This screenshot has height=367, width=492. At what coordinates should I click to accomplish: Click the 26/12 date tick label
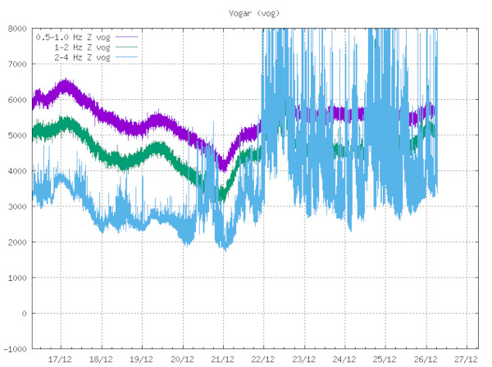click(425, 359)
